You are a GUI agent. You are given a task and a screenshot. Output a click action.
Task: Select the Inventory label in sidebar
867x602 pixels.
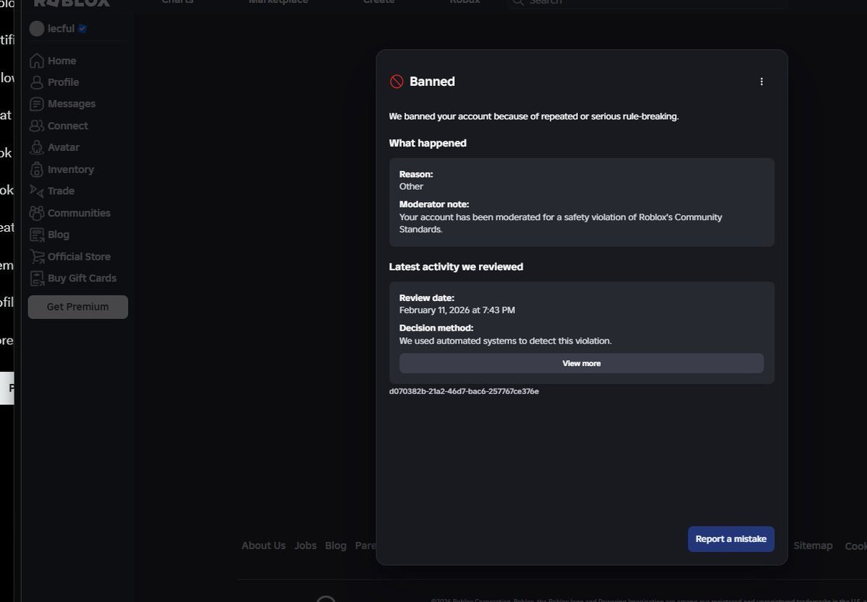coord(71,170)
